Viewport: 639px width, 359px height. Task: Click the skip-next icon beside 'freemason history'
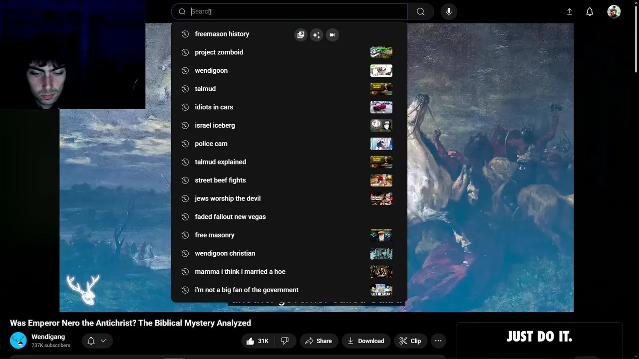(332, 35)
